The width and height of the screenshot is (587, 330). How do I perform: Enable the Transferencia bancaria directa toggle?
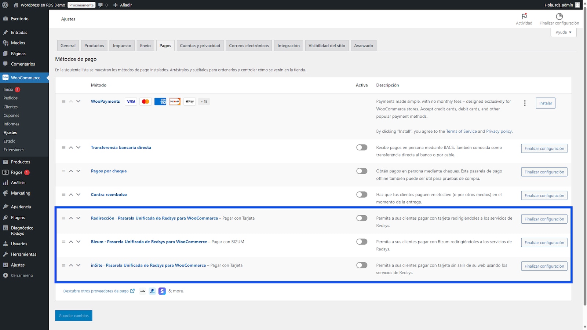362,147
